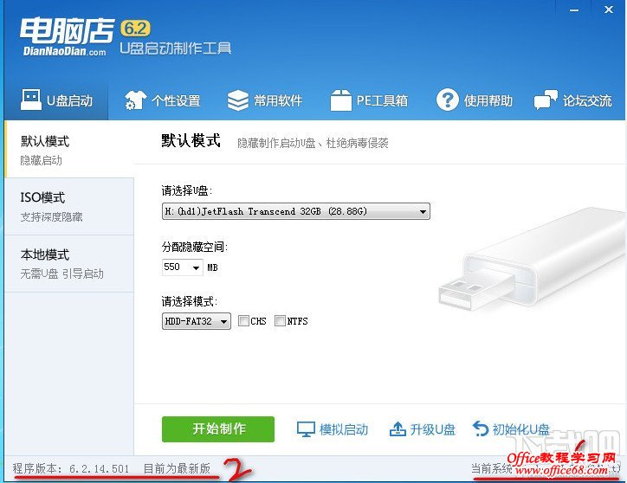Switch to 本地模式 sidebar tab
The image size is (627, 483).
coord(68,264)
